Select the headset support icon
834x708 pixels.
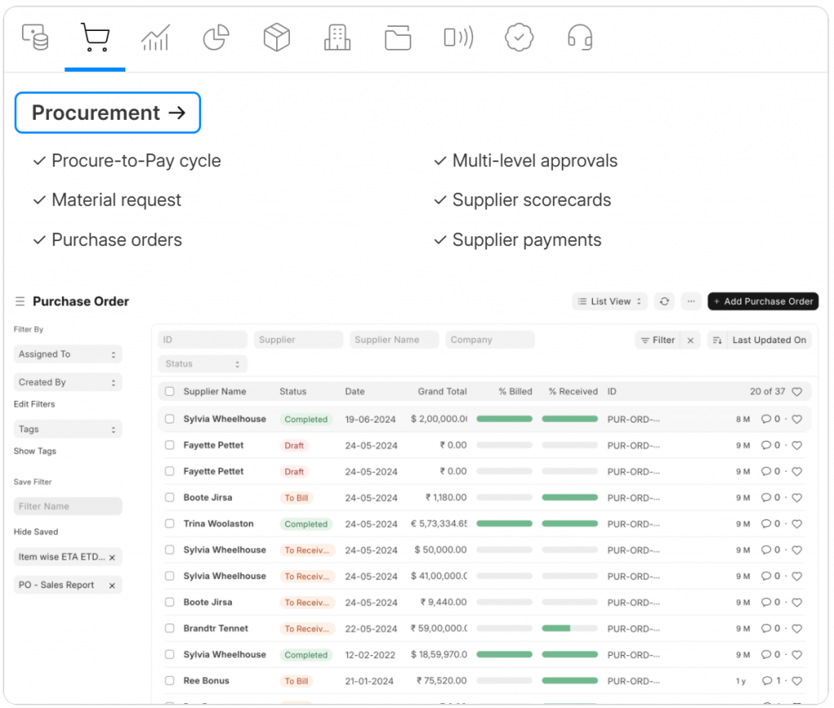click(579, 37)
